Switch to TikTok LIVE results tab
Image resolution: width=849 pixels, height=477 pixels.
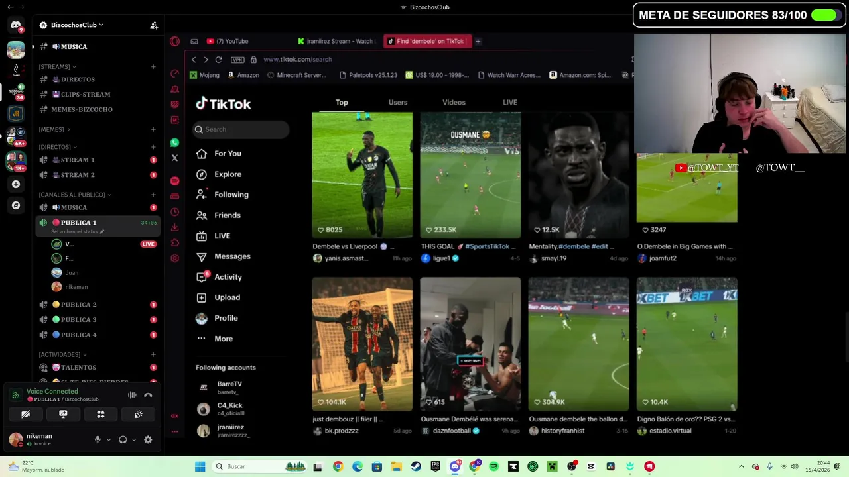510,103
